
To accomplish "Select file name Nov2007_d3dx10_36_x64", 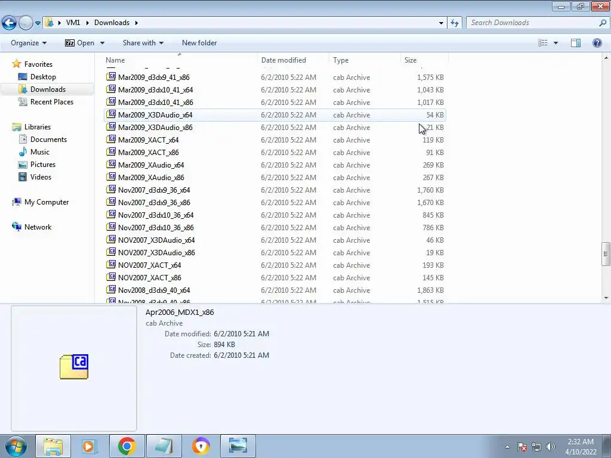I will (x=156, y=215).
